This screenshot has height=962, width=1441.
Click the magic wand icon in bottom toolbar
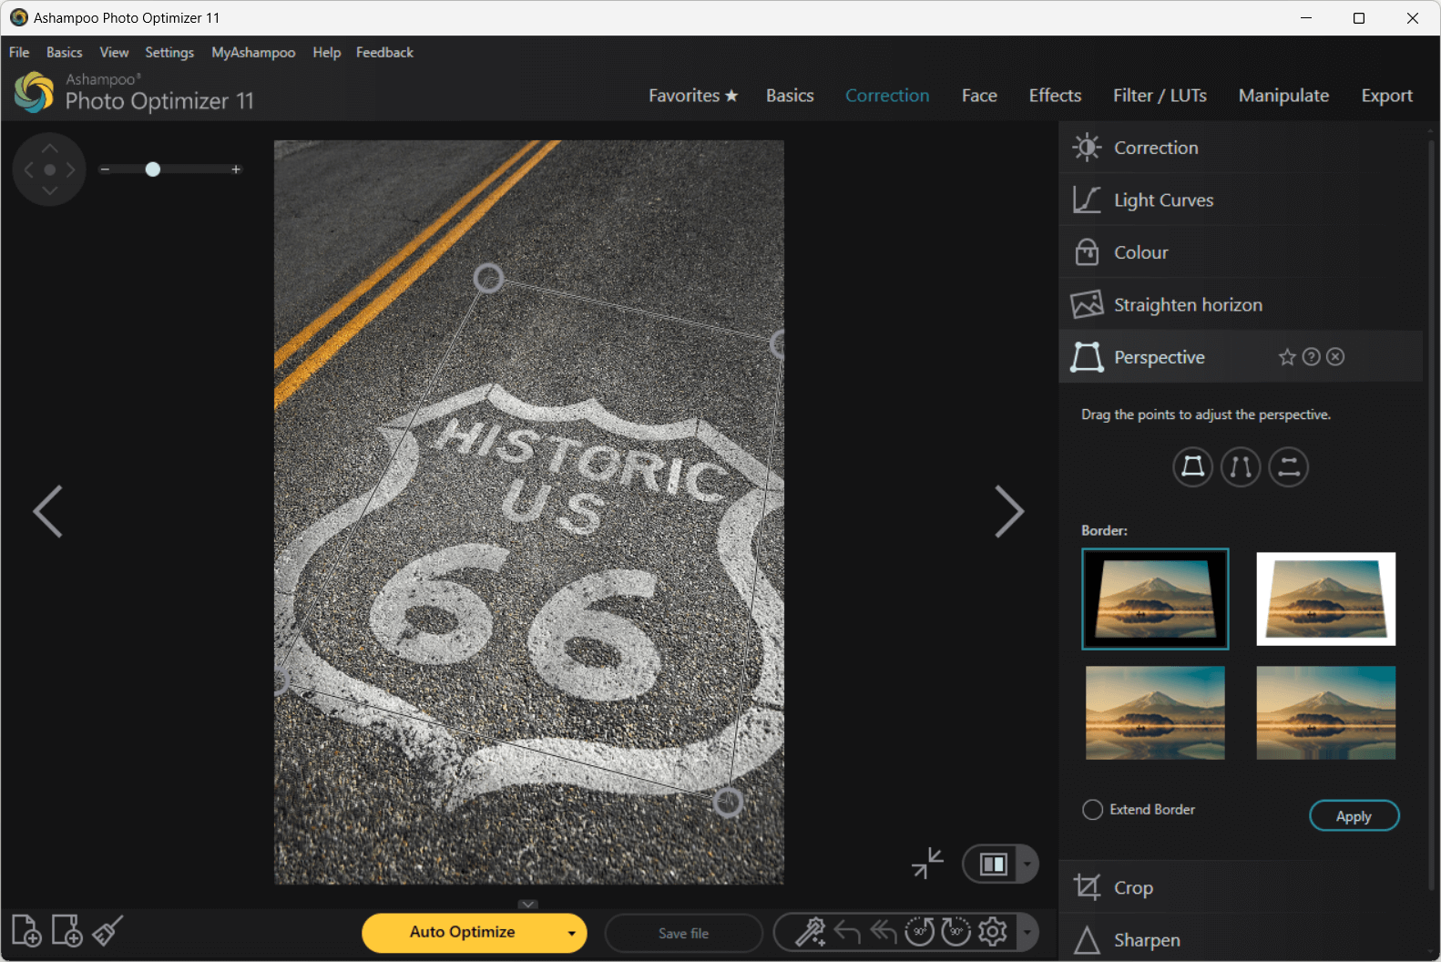click(809, 932)
